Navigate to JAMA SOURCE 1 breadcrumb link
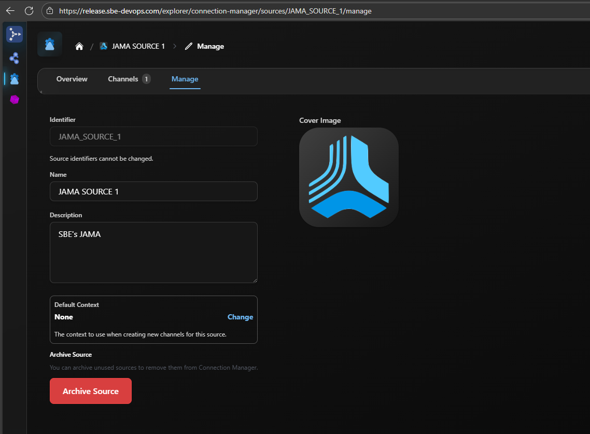The image size is (590, 434). [138, 47]
